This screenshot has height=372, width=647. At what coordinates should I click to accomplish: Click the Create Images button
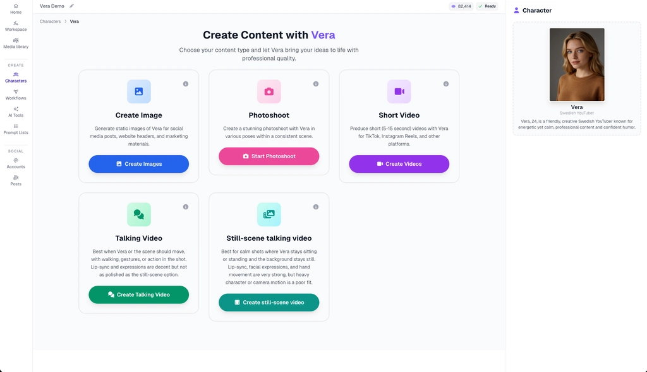(x=138, y=164)
